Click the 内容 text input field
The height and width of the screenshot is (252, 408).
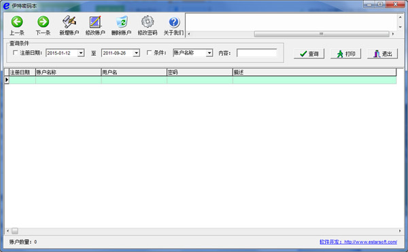[257, 53]
